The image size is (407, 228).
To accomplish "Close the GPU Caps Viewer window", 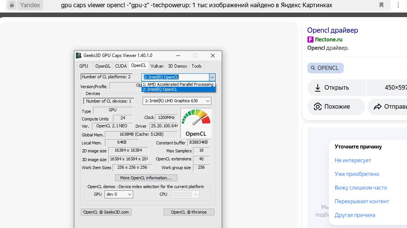I will (213, 55).
